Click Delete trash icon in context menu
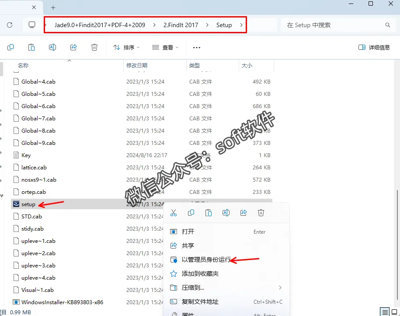 coord(261,213)
